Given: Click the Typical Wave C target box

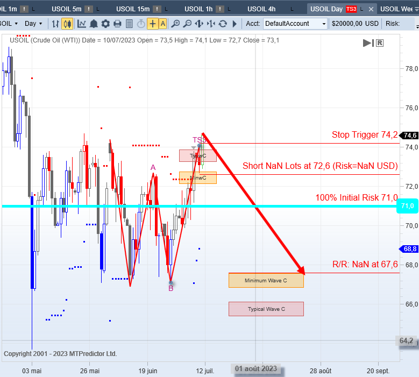Looking at the screenshot, I should point(266,309).
